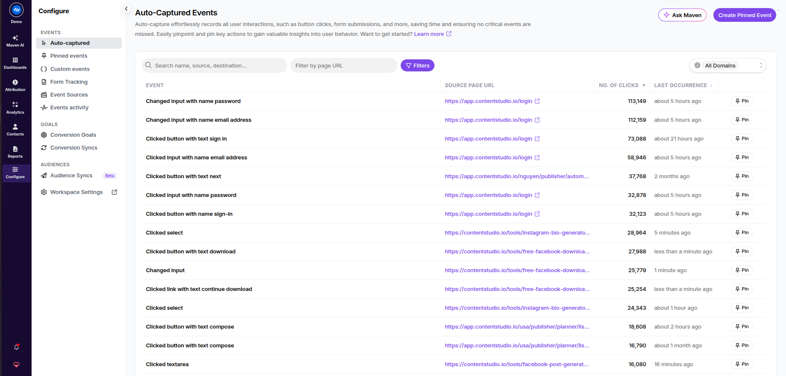
Task: Click 'Changed input' event name
Action: pyautogui.click(x=165, y=270)
